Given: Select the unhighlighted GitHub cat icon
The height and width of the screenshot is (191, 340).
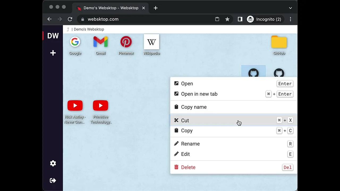Looking at the screenshot, I should coord(279,73).
